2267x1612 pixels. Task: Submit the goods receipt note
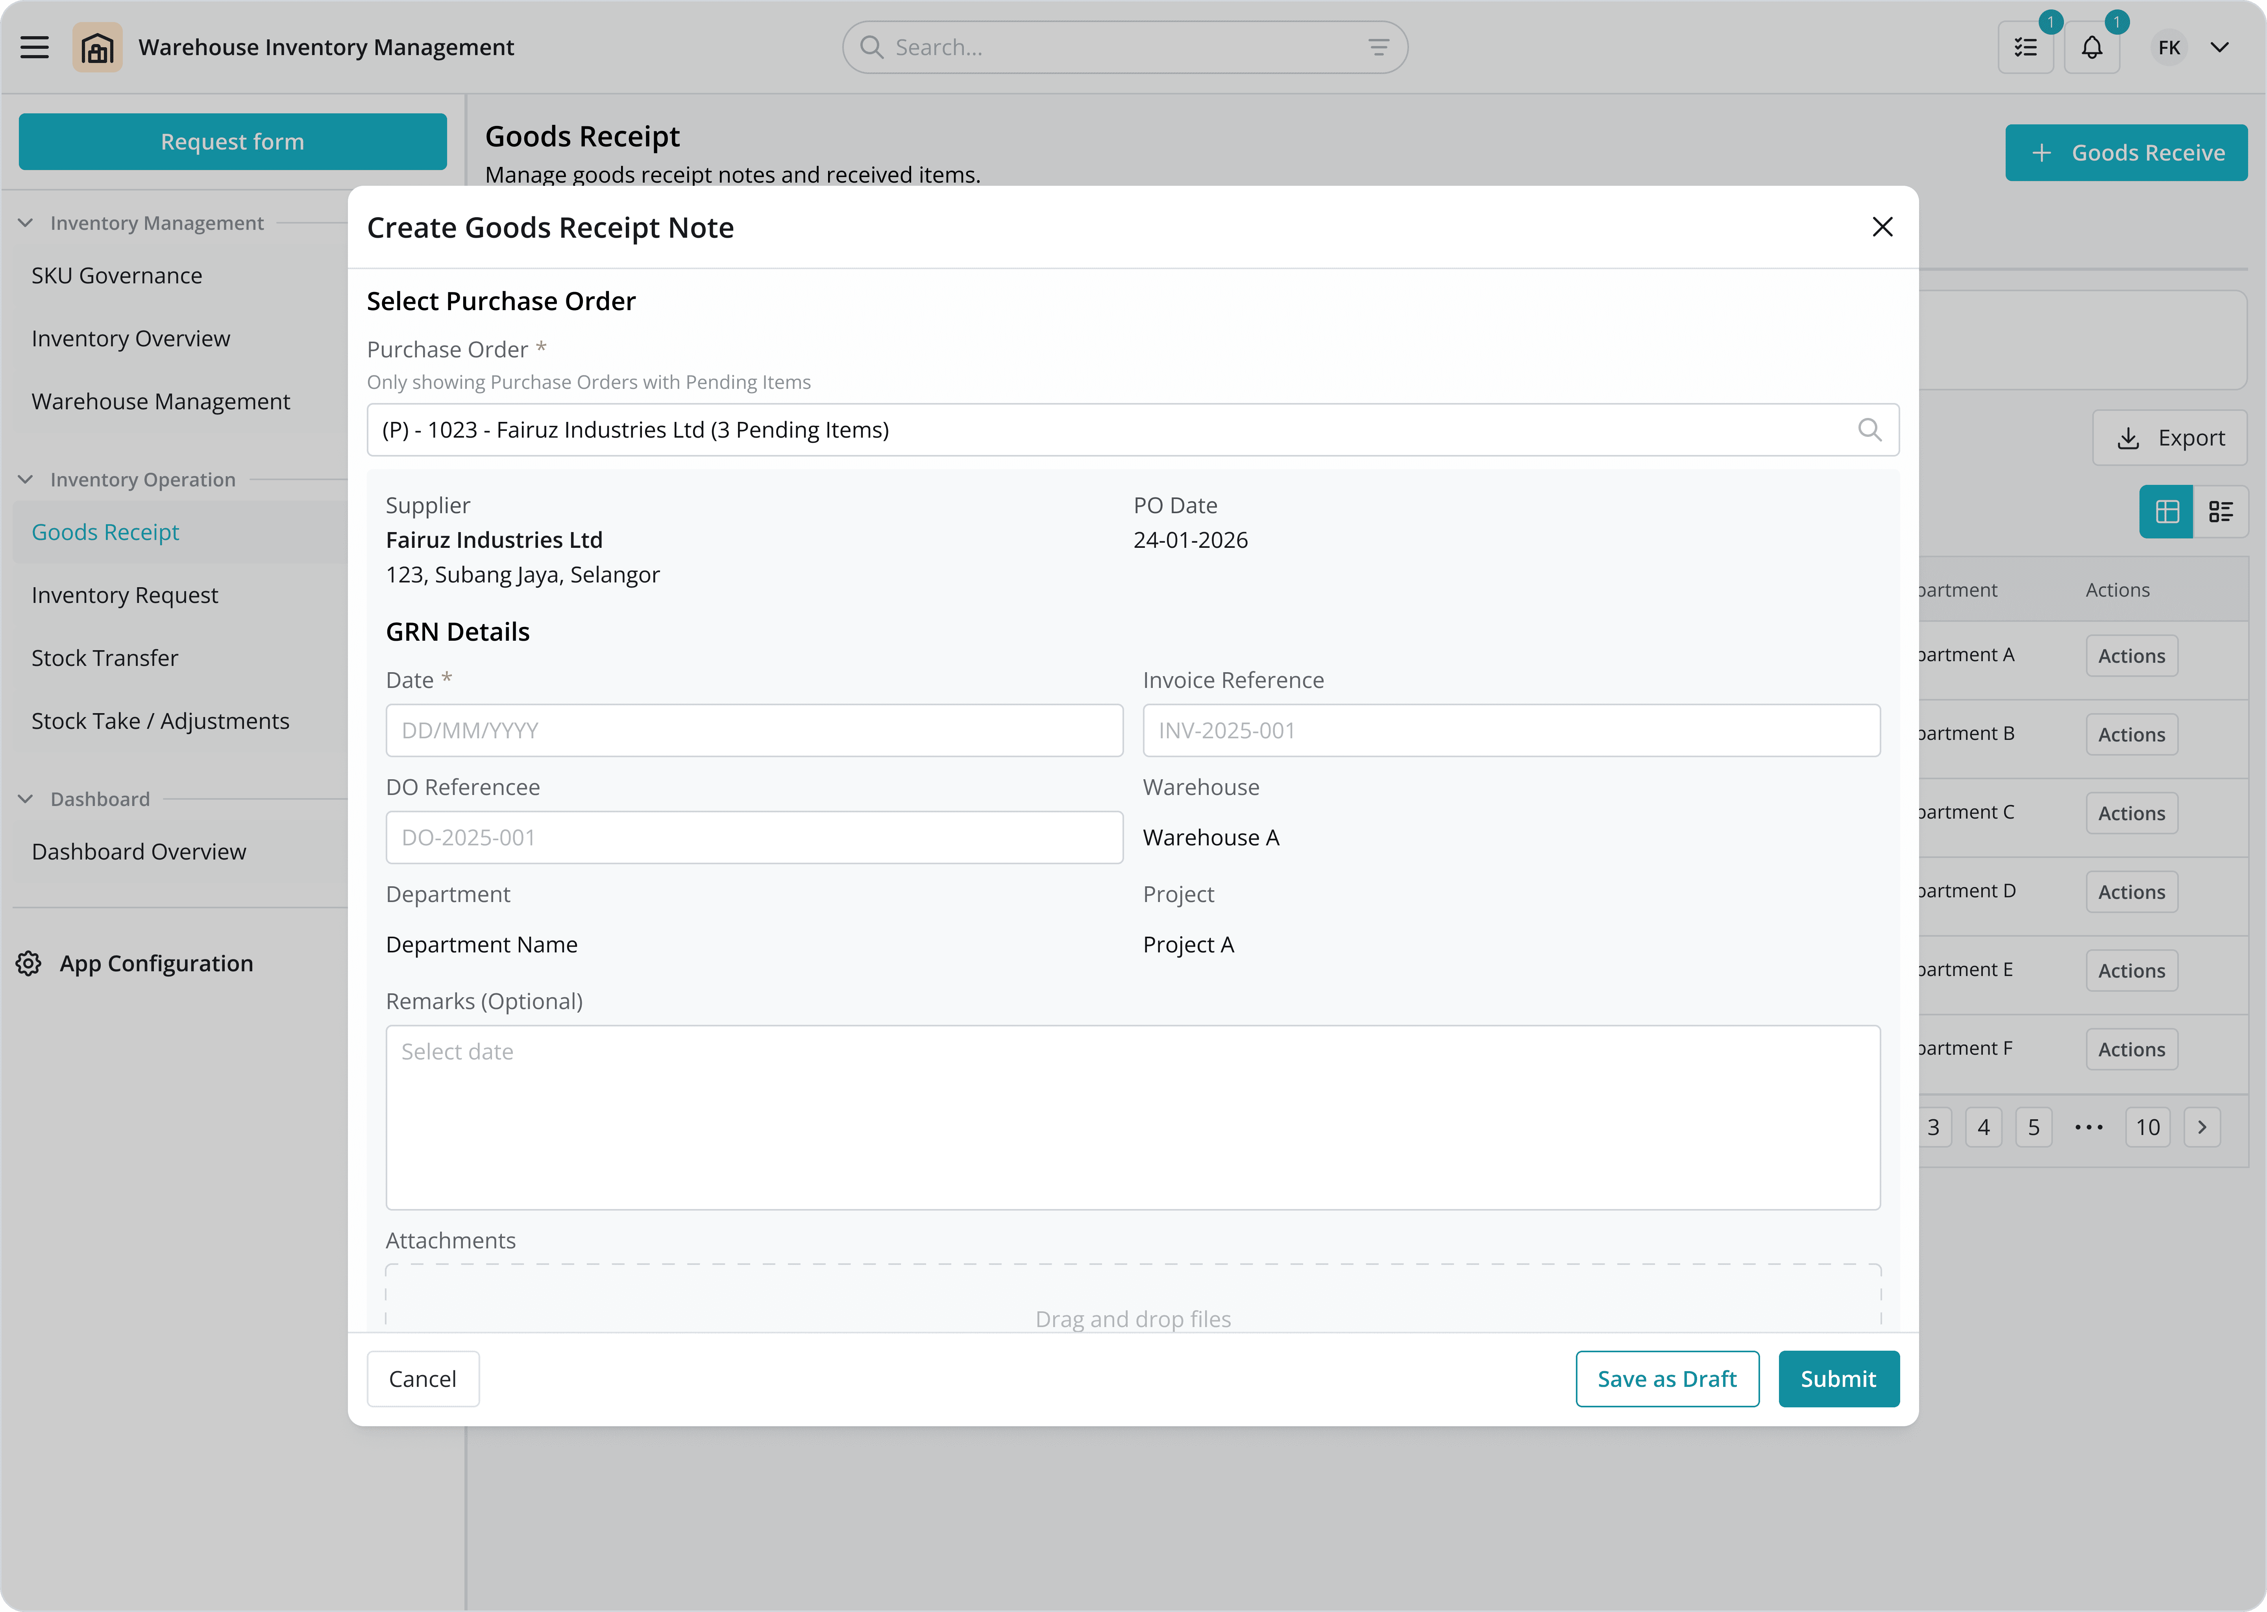coord(1838,1379)
